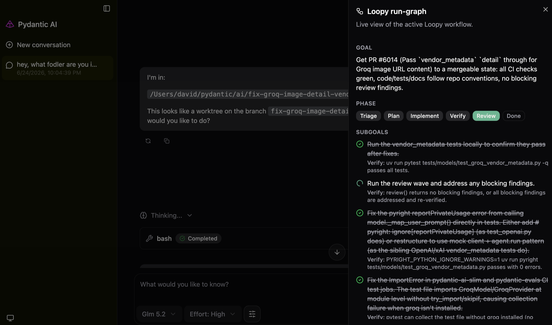Viewport: 552px width, 325px height.
Task: Click the chat bubble icon of the 'hey, what fodler' conversation
Action: tap(10, 65)
